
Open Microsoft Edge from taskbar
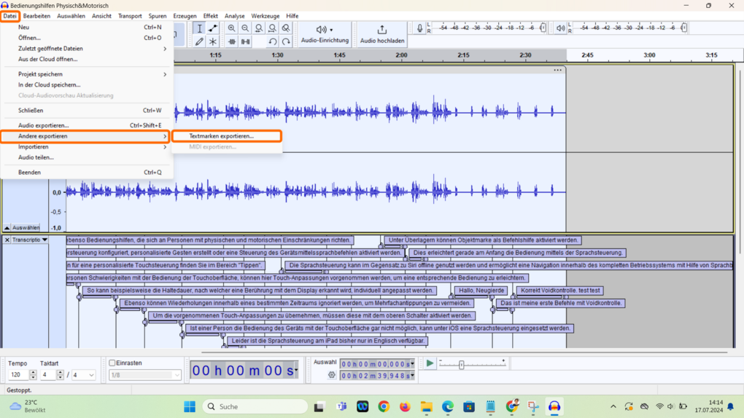[447, 406]
